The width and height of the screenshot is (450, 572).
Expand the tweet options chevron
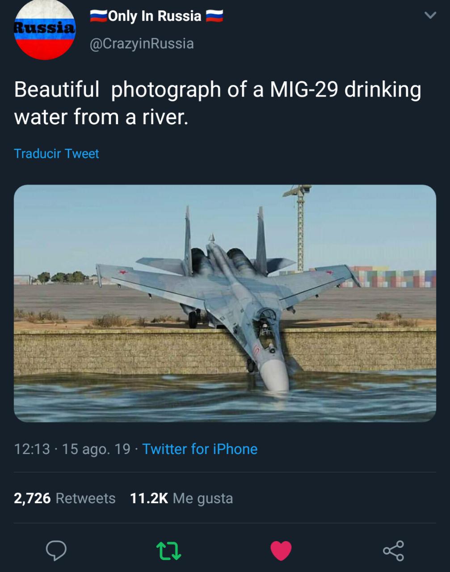click(430, 16)
